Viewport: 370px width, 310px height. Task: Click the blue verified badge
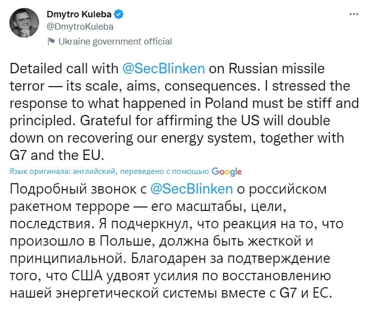click(119, 14)
